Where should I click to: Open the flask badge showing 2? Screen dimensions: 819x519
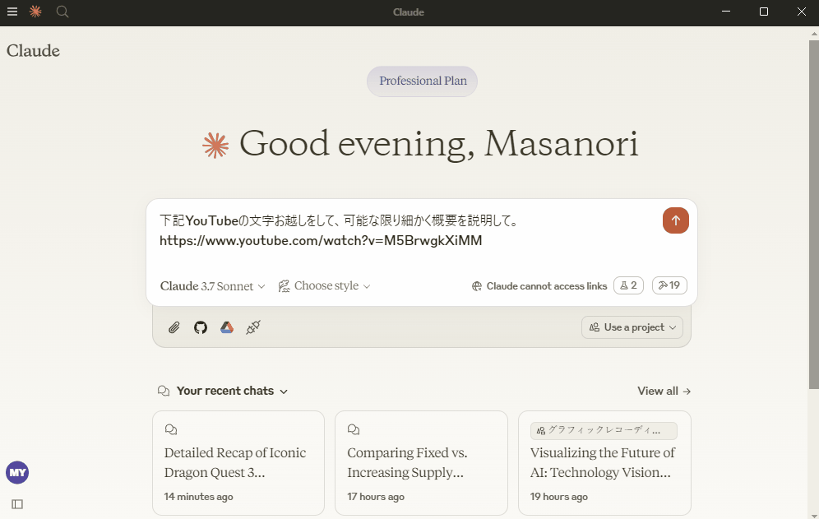628,285
